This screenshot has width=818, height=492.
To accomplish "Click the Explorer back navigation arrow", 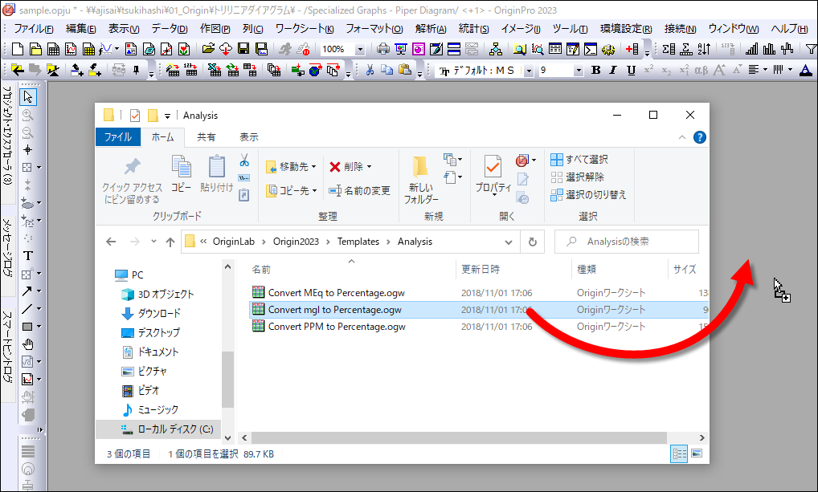I will [111, 242].
